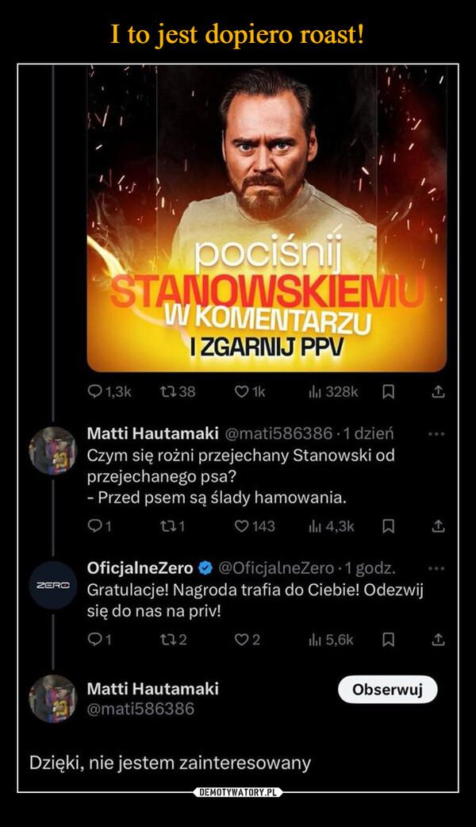
Task: Share the OficjalneZero tweet
Action: (x=437, y=639)
